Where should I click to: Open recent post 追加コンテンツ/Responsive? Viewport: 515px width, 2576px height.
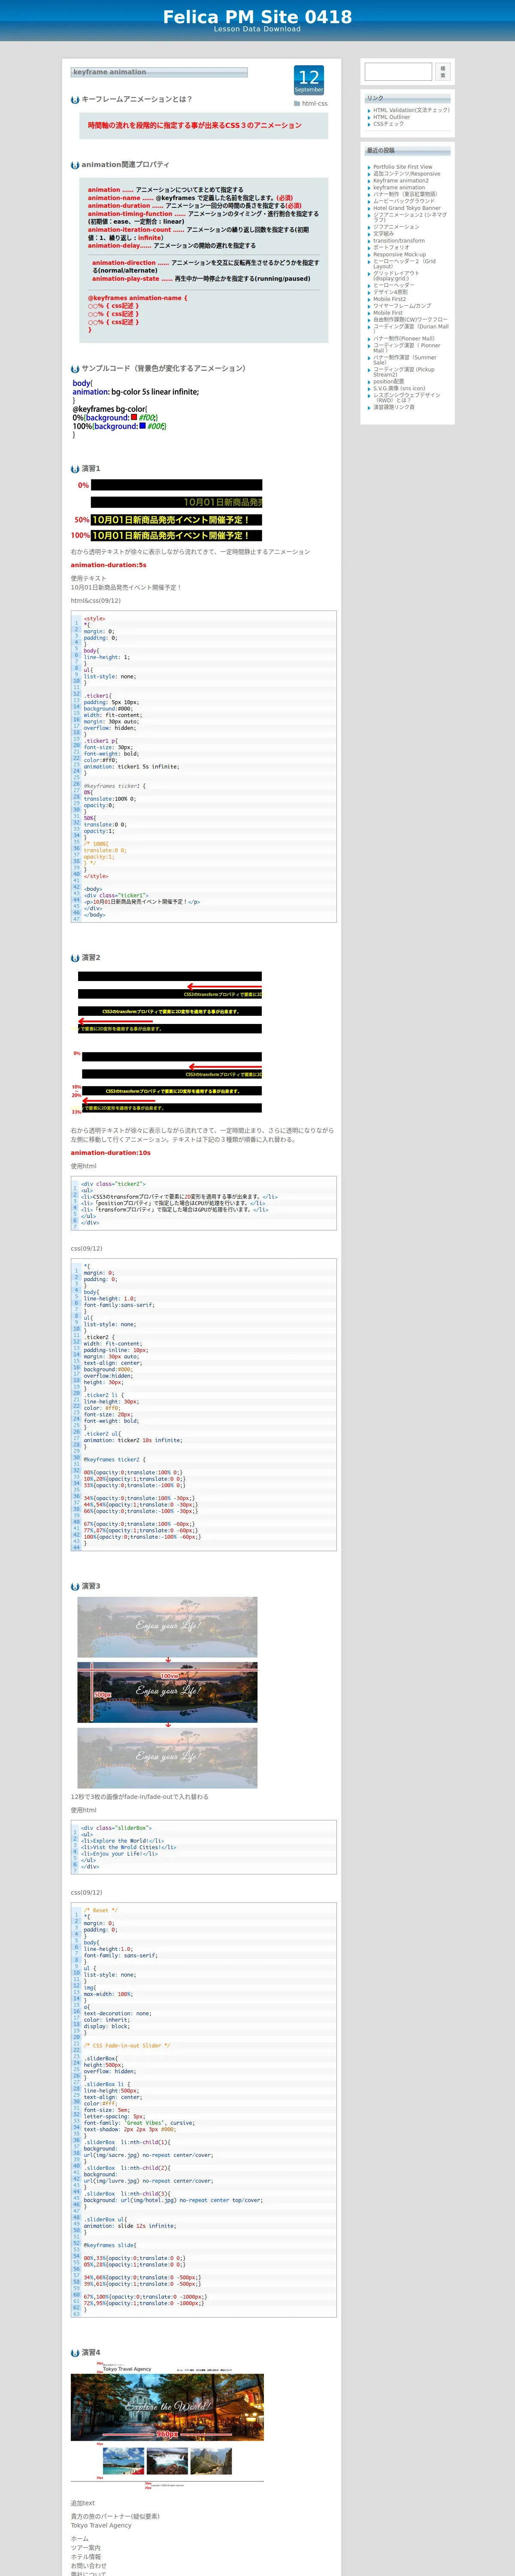406,174
